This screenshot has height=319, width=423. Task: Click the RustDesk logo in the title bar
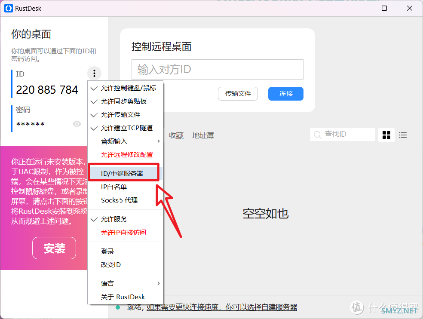point(8,8)
